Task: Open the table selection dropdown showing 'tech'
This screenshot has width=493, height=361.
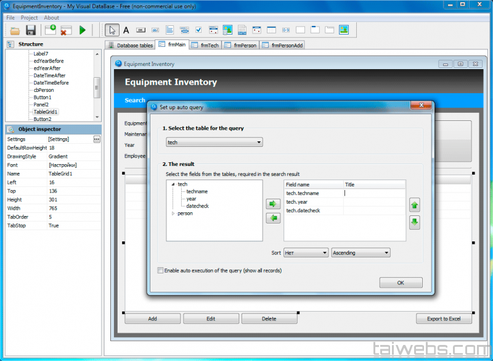Action: point(214,143)
